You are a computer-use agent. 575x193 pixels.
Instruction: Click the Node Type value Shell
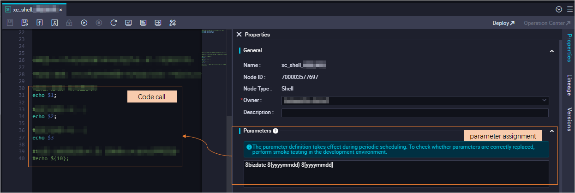pyautogui.click(x=287, y=89)
